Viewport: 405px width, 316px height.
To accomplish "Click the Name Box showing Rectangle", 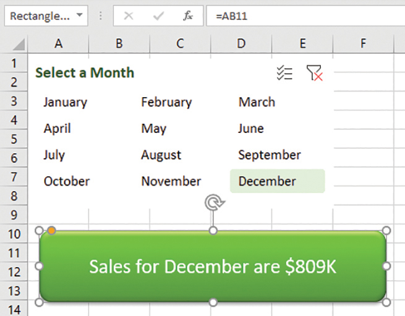I will [40, 16].
